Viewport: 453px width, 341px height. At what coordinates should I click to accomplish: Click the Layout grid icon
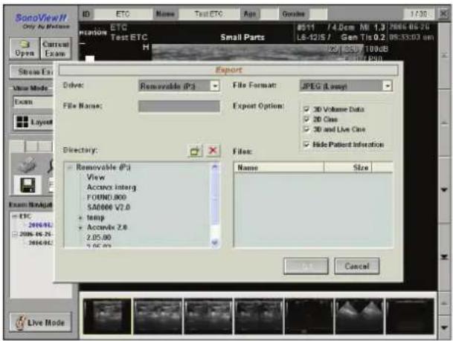pyautogui.click(x=22, y=122)
